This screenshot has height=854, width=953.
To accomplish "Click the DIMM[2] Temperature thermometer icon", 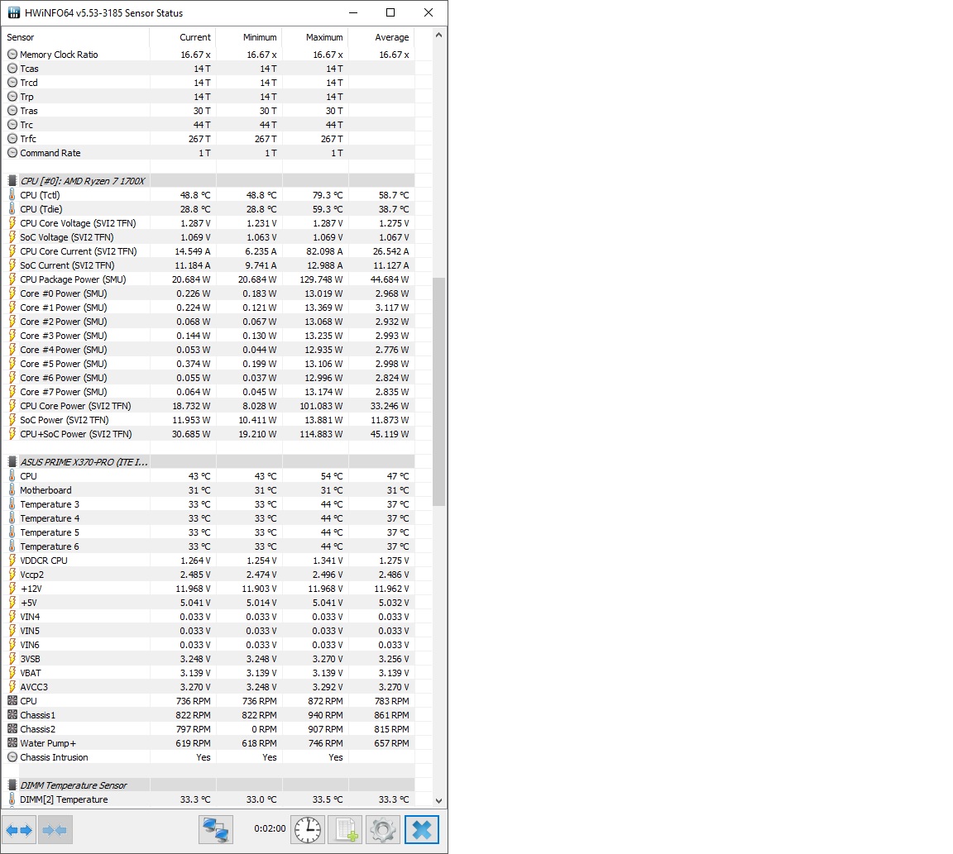I will pos(12,799).
